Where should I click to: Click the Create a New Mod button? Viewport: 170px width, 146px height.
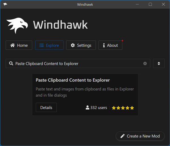140,136
